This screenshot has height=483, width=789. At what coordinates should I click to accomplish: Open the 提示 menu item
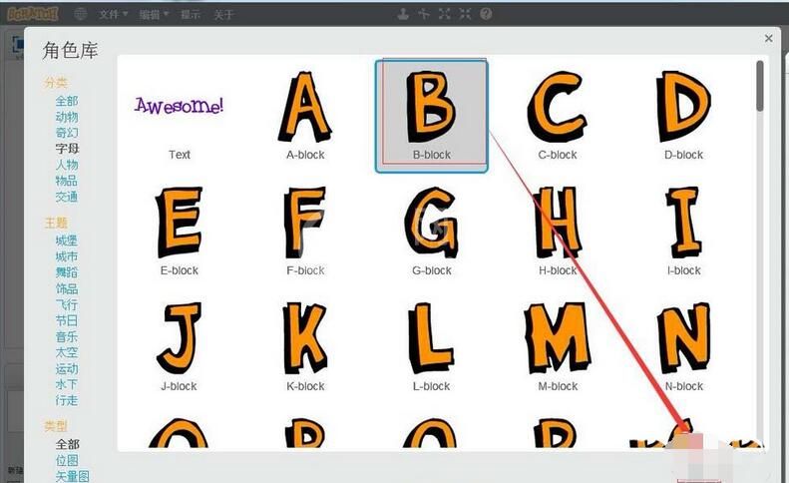point(191,15)
